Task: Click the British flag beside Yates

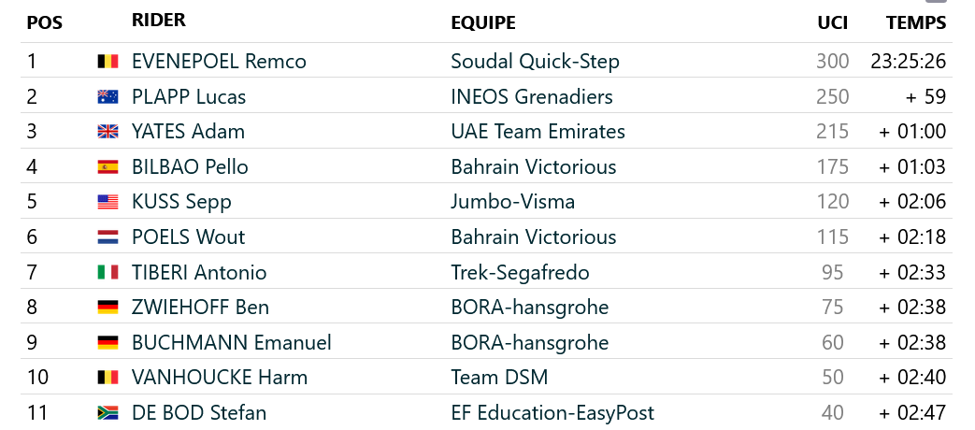Action: tap(108, 132)
